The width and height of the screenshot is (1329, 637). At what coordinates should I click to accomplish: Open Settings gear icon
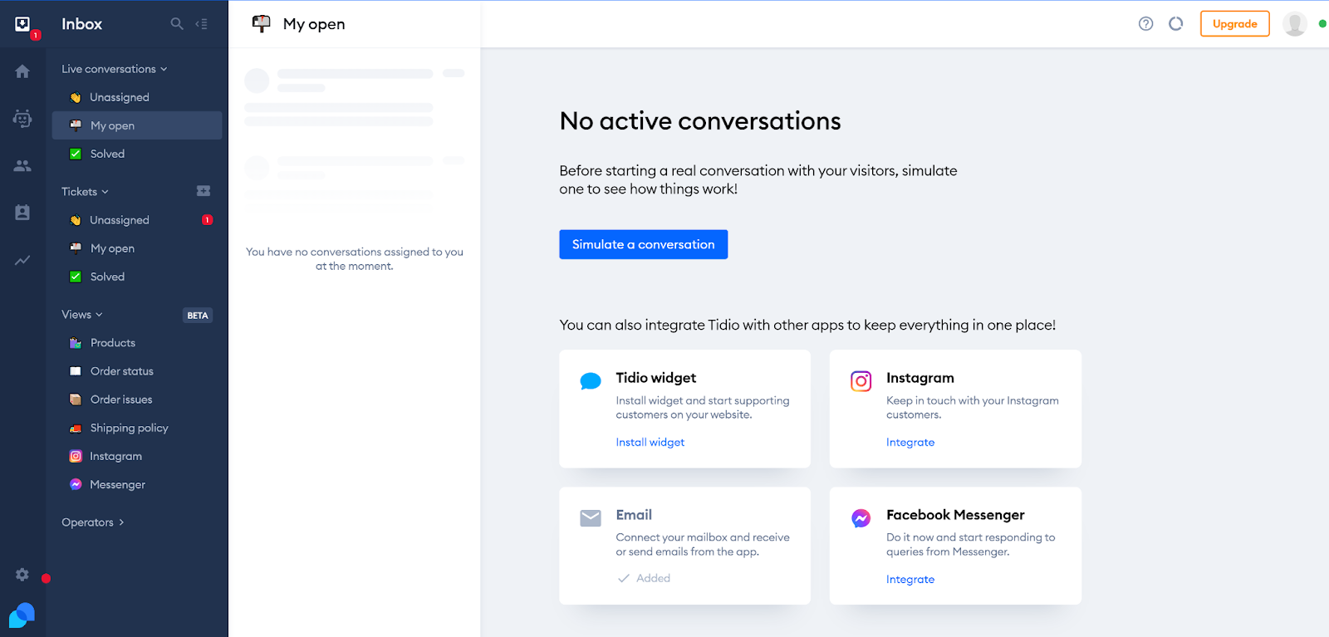point(22,575)
